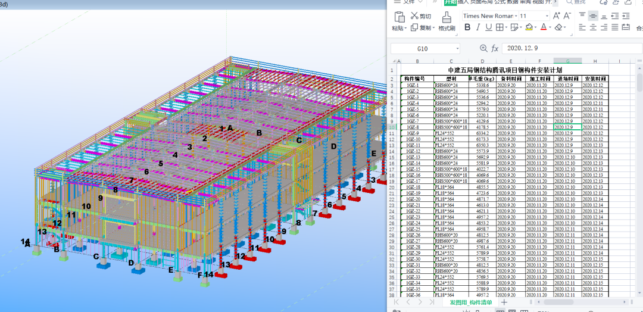Justify text in both directions
Screen dimensions: 643x312
(614, 27)
